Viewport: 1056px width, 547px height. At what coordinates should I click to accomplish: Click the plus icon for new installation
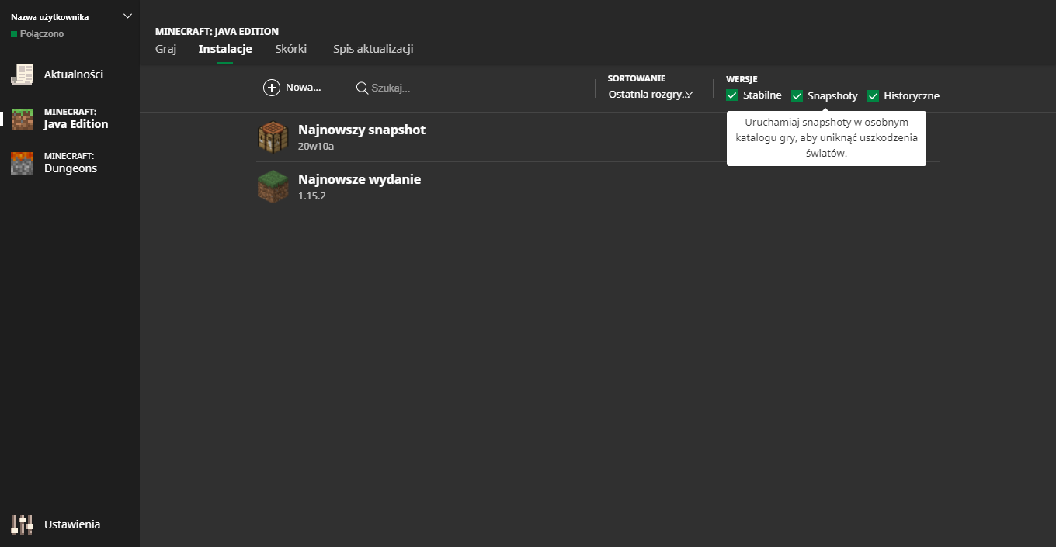click(x=272, y=88)
